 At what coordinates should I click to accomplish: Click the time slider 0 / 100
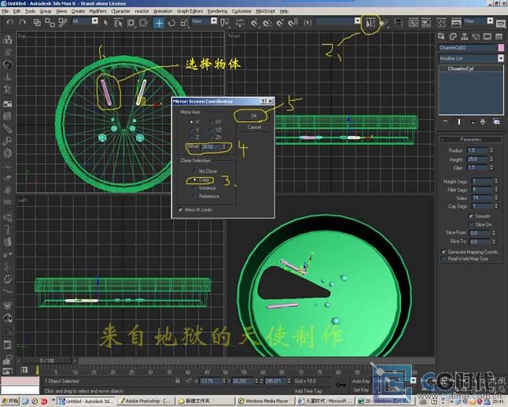(x=47, y=361)
